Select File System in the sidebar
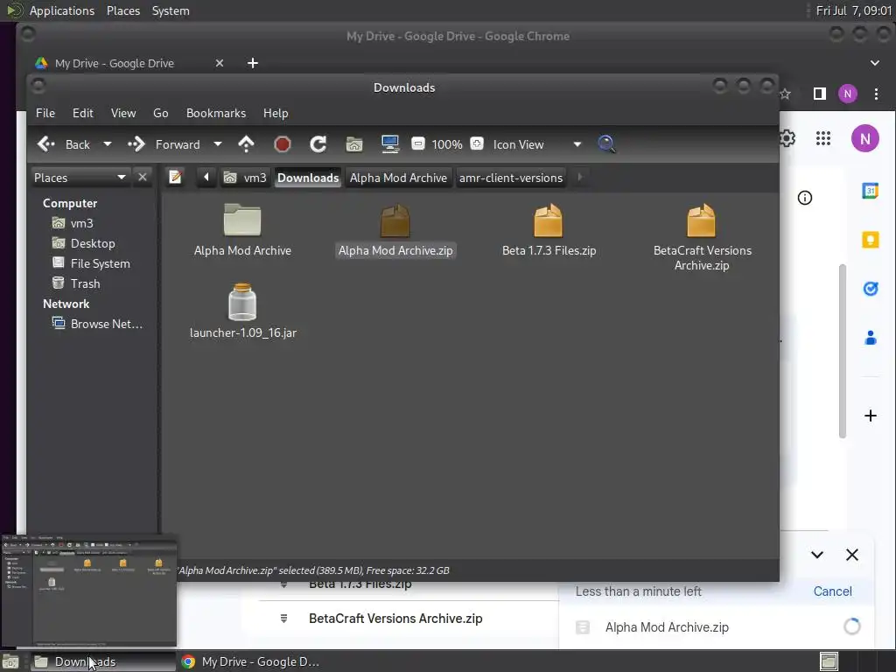Screen dimensions: 896x672 [x=91, y=263]
